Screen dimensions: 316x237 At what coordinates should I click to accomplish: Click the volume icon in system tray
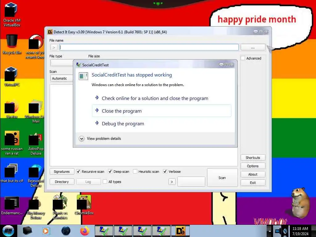click(x=285, y=231)
